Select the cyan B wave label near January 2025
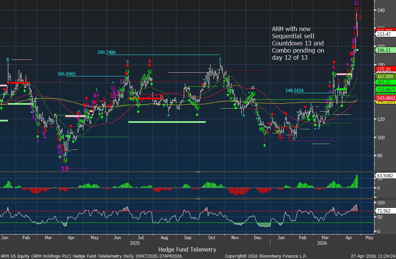This screenshot has width=396, height=259. pos(8,60)
